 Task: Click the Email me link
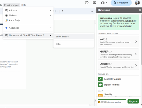[130, 21]
